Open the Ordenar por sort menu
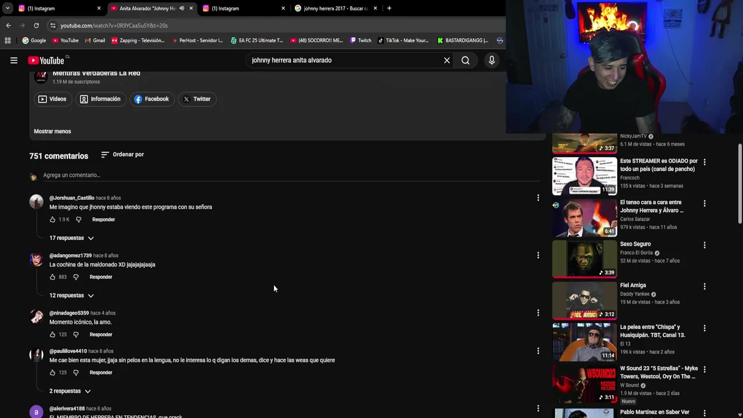 tap(122, 154)
